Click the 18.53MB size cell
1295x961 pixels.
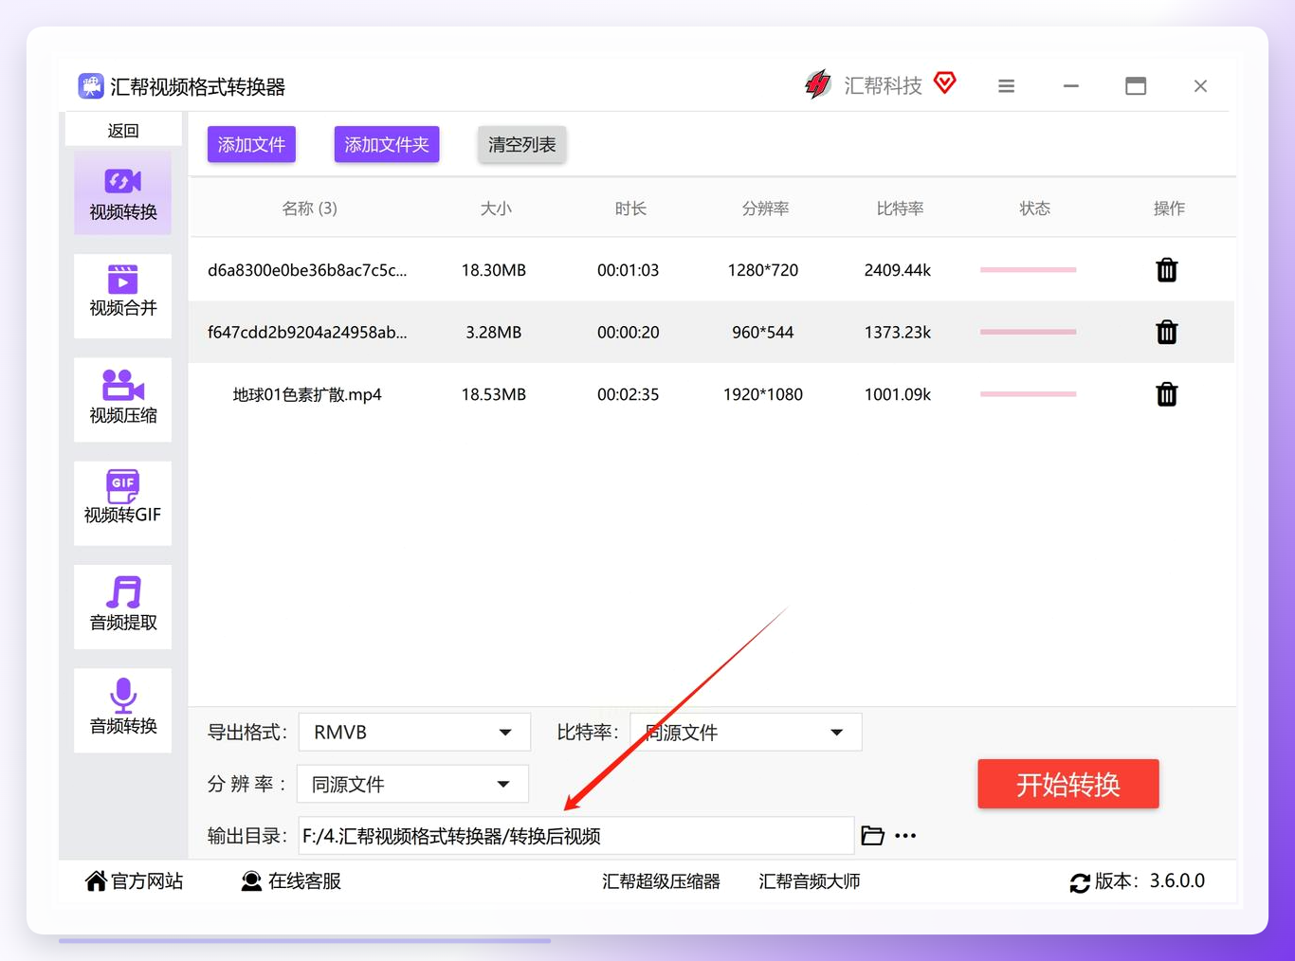494,394
